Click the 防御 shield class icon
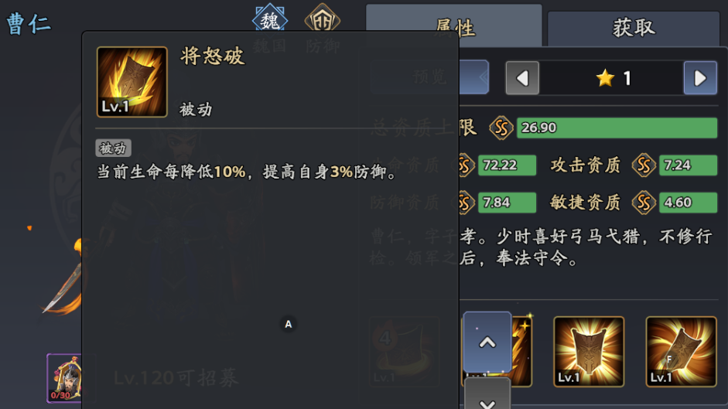Screen dimensions: 728x409 [322, 19]
